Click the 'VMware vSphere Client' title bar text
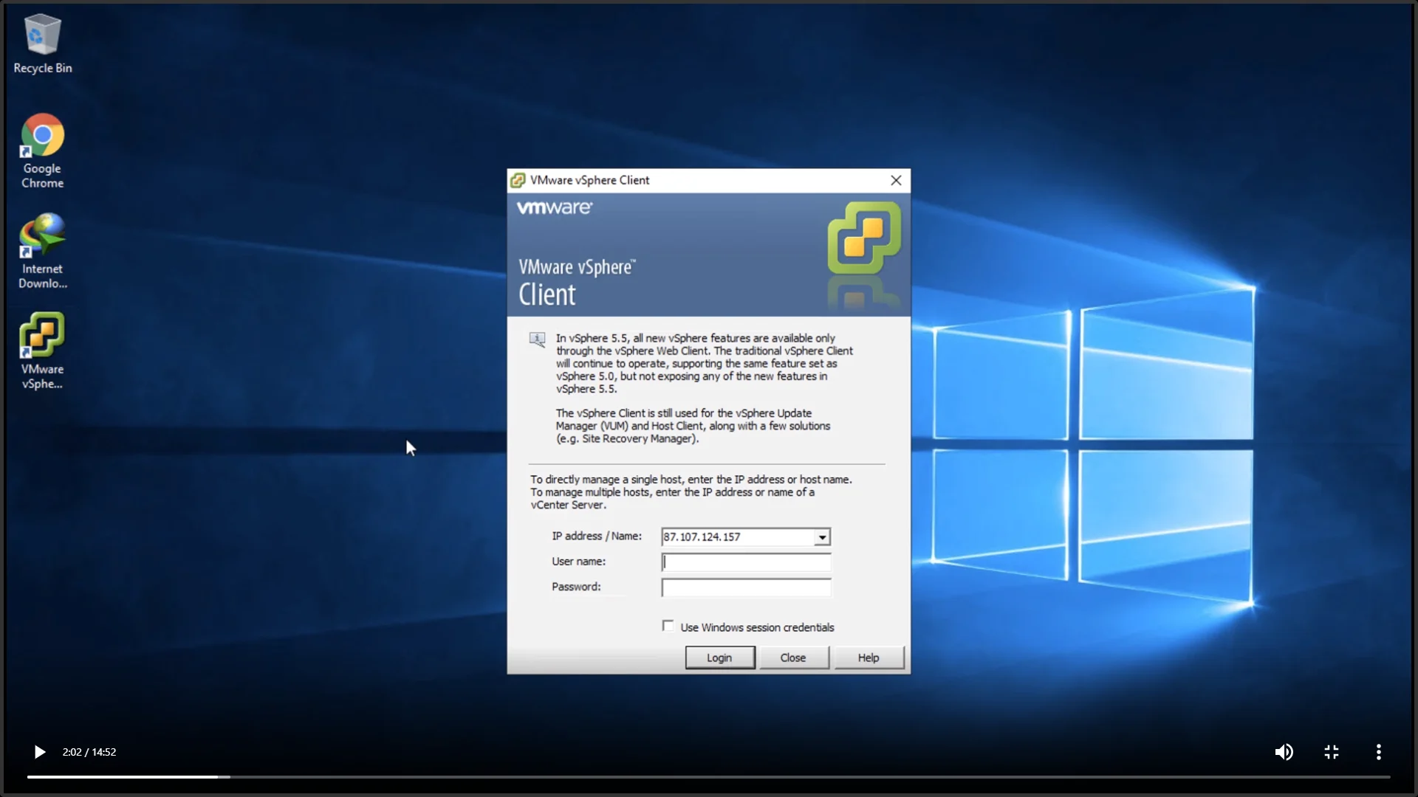Image resolution: width=1418 pixels, height=797 pixels. coord(590,180)
